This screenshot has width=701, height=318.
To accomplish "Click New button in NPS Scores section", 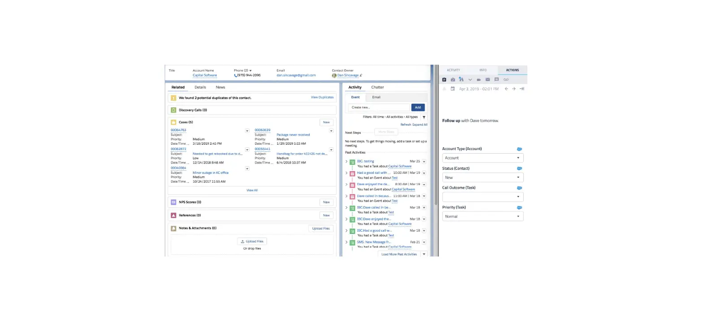I will click(326, 202).
